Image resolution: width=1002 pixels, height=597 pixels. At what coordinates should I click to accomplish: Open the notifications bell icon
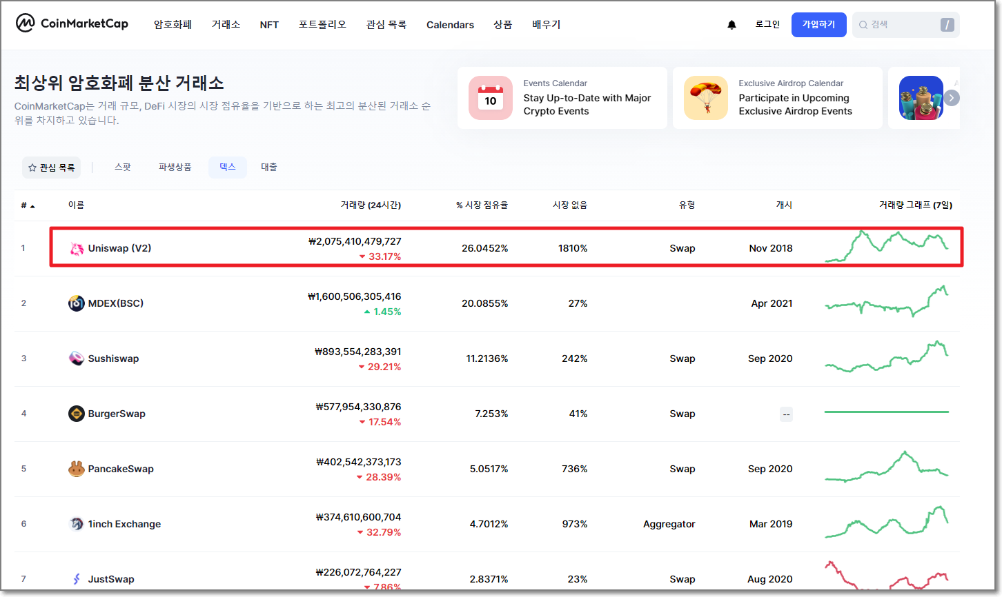(x=731, y=25)
